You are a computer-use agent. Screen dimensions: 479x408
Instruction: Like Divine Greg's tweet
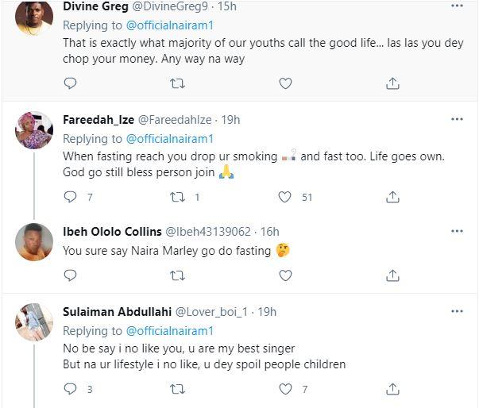(285, 83)
